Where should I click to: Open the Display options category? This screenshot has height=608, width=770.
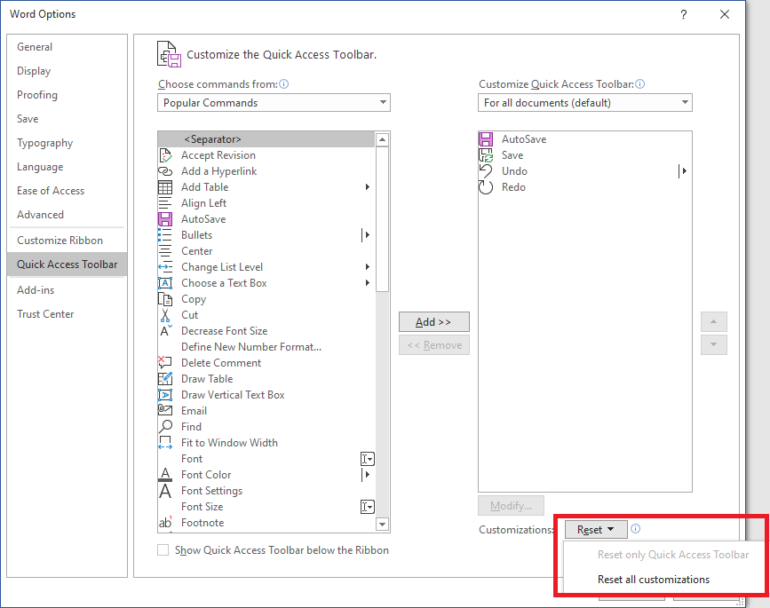(67, 71)
